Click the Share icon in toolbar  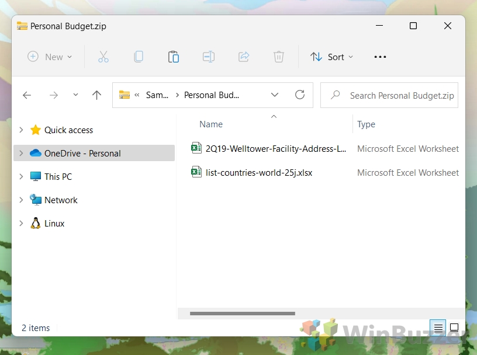click(244, 57)
